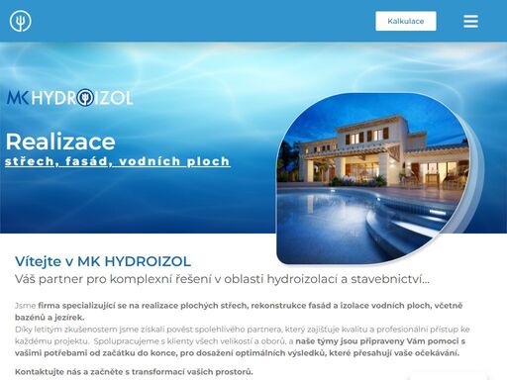The width and height of the screenshot is (507, 380).
Task: Click the MK HYDROIZOL logo banner
Action: click(x=69, y=97)
